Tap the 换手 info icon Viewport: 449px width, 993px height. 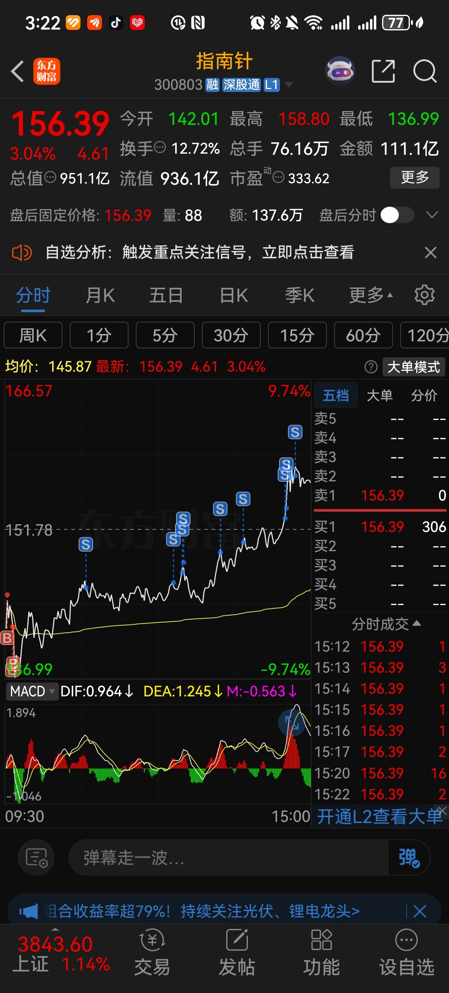(160, 147)
